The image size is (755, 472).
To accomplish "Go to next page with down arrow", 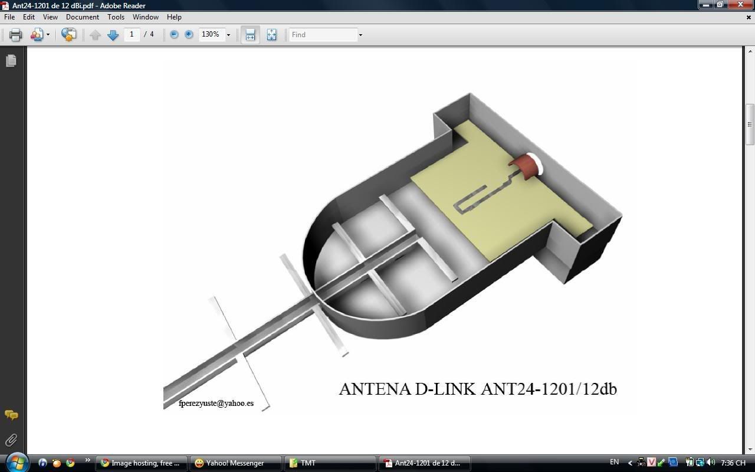I will coord(113,35).
